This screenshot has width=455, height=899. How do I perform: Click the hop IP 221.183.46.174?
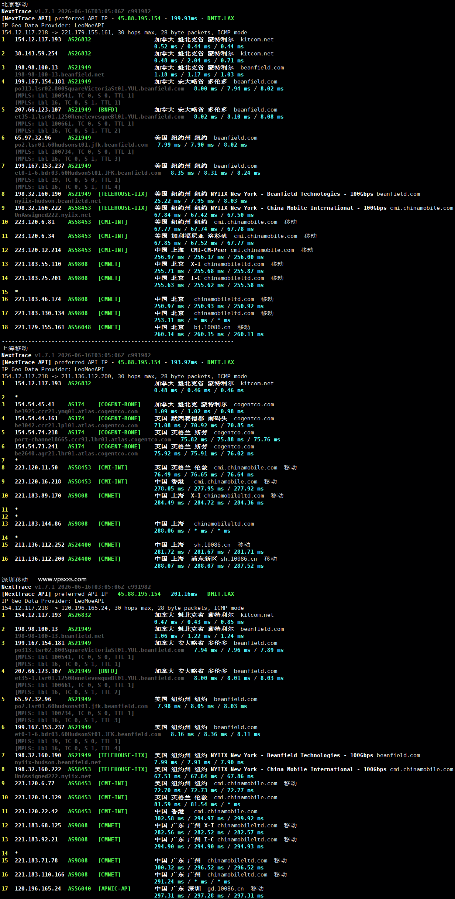pyautogui.click(x=38, y=299)
